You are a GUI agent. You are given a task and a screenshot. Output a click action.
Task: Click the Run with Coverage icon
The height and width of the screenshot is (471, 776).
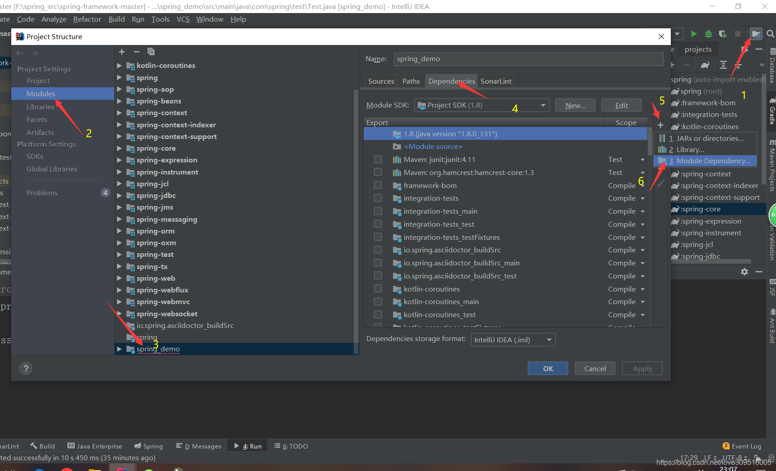point(723,34)
